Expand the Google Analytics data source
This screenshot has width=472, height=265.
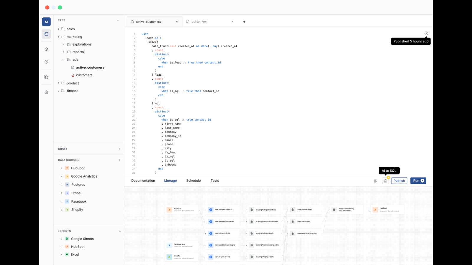(61, 176)
